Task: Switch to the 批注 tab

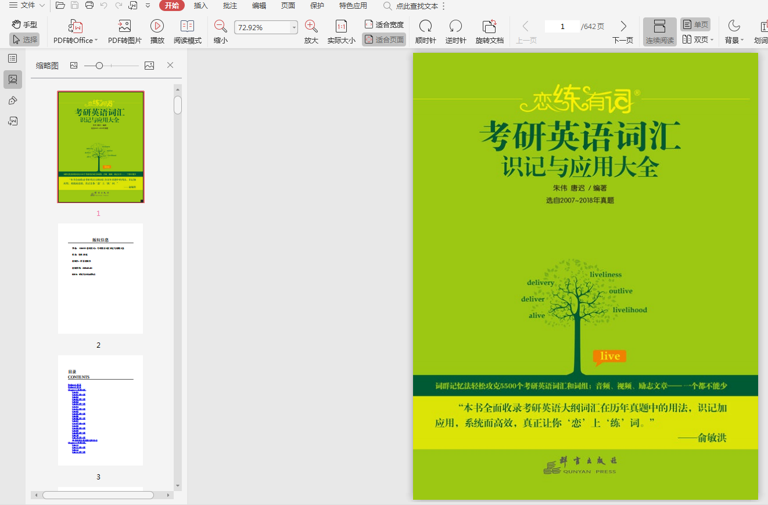Action: (229, 6)
